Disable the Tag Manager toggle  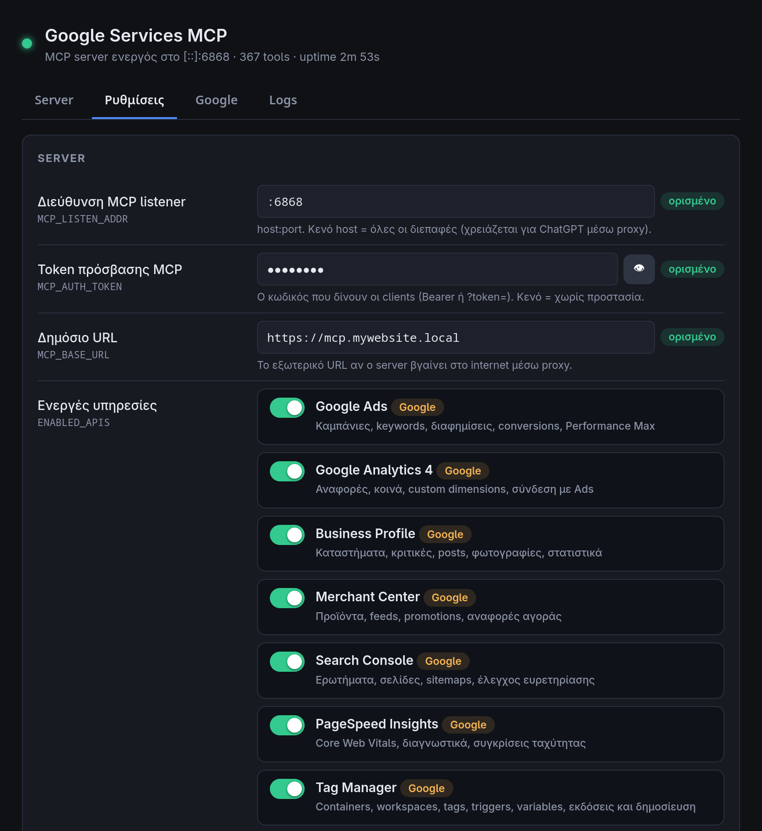click(x=287, y=789)
